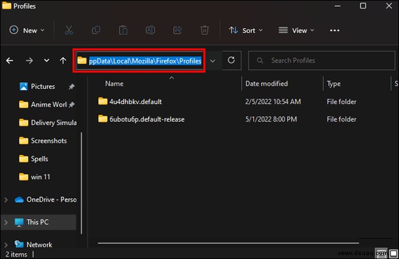Click the OneDrive cloud icon

(19, 199)
